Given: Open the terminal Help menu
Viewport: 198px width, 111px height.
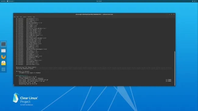Looking at the screenshot, I should tap(34, 17).
